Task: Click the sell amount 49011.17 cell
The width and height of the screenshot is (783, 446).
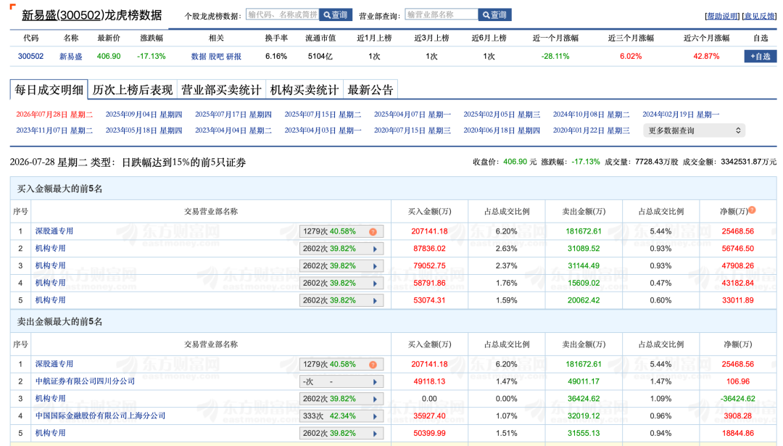Action: pyautogui.click(x=584, y=381)
